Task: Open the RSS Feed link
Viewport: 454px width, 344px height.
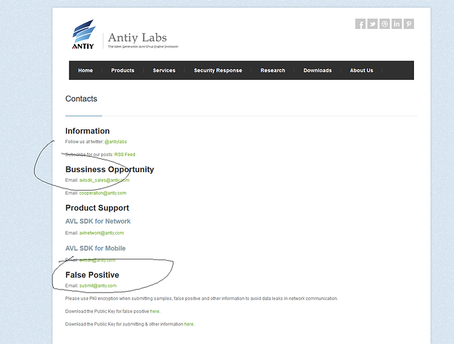Action: 125,155
